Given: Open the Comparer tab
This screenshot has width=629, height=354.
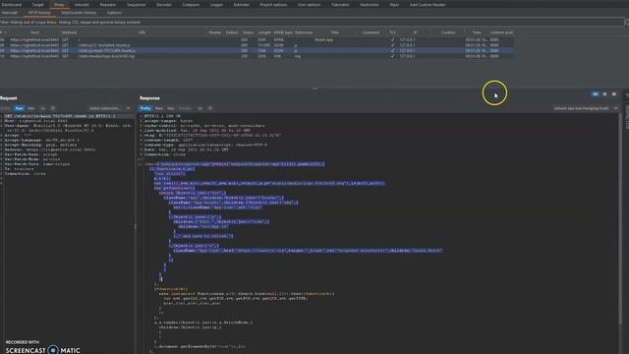Looking at the screenshot, I should pyautogui.click(x=191, y=5).
